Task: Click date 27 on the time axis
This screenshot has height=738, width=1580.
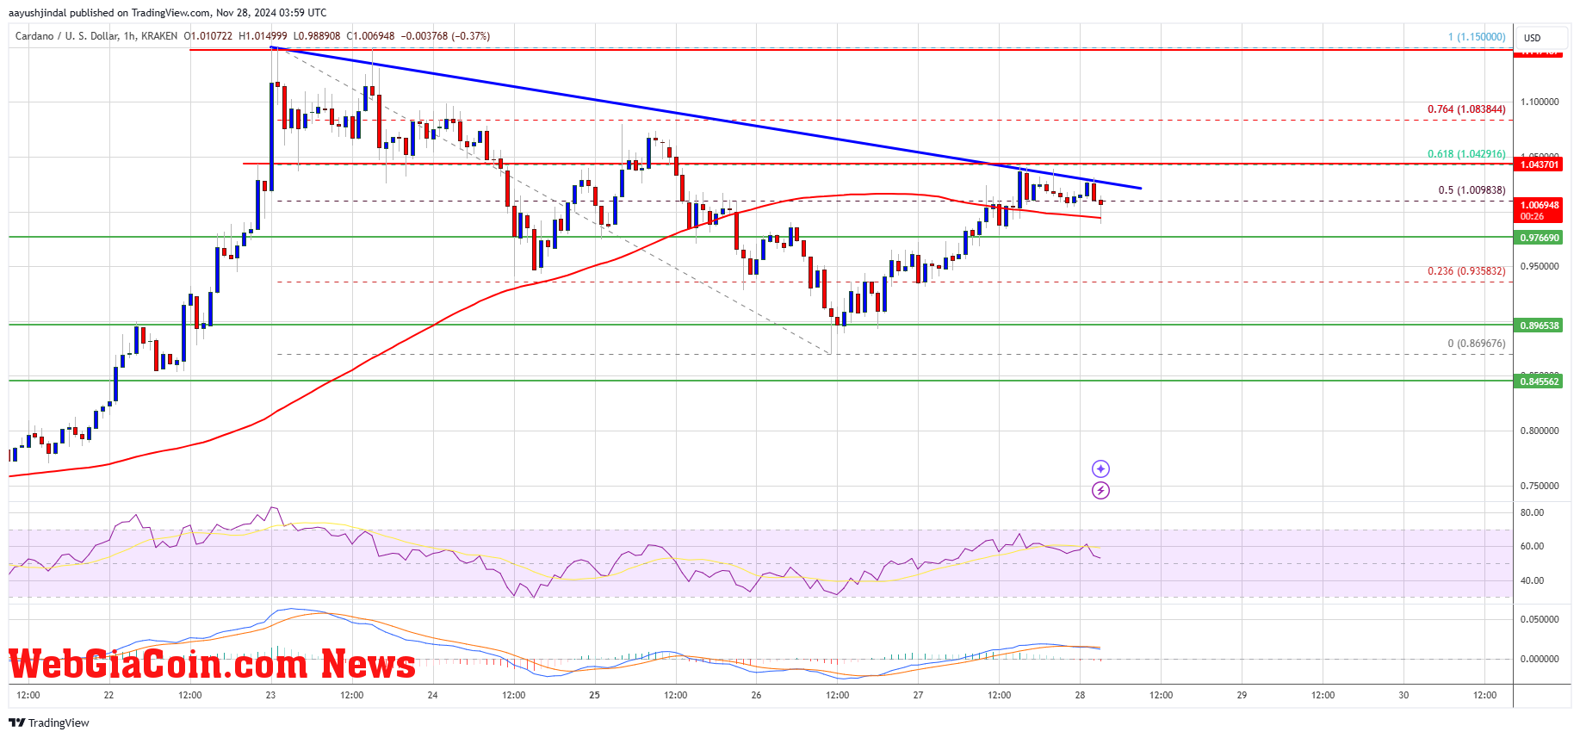Action: (x=918, y=695)
